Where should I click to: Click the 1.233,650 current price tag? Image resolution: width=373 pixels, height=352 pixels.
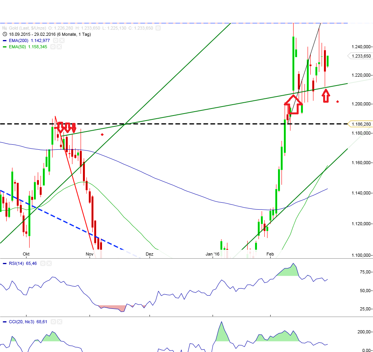point(360,56)
